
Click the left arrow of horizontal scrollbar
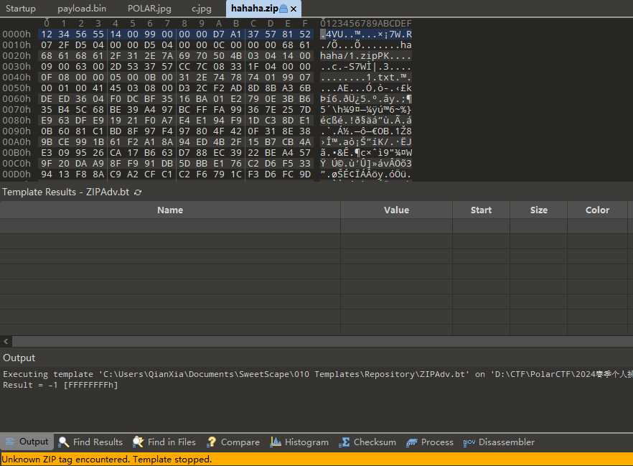point(6,342)
